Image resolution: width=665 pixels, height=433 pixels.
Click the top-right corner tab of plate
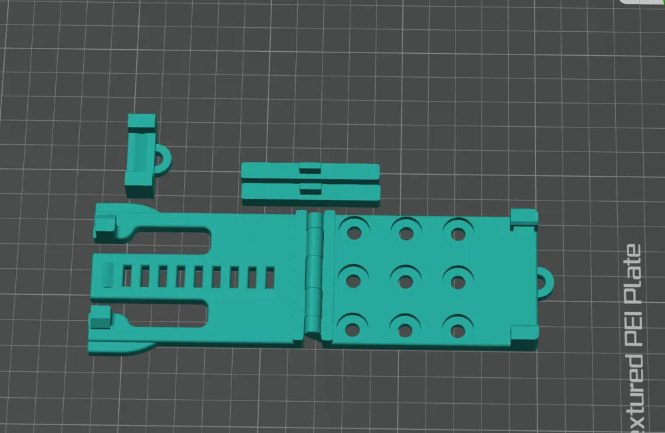point(524,217)
